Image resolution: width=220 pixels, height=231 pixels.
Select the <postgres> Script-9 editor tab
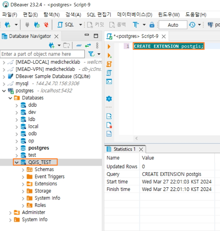136,36
